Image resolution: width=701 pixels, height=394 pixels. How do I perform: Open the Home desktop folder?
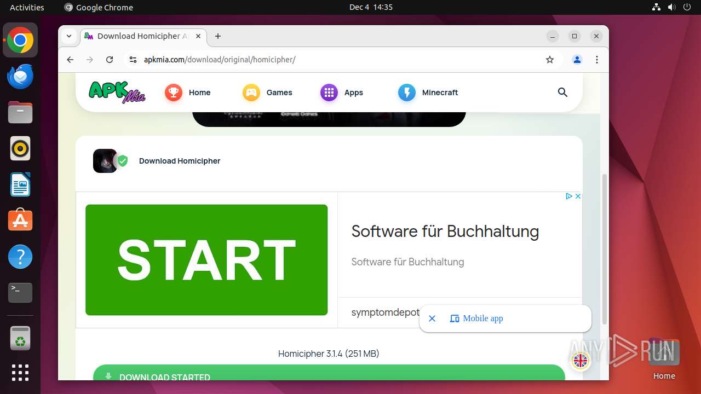coord(664,360)
